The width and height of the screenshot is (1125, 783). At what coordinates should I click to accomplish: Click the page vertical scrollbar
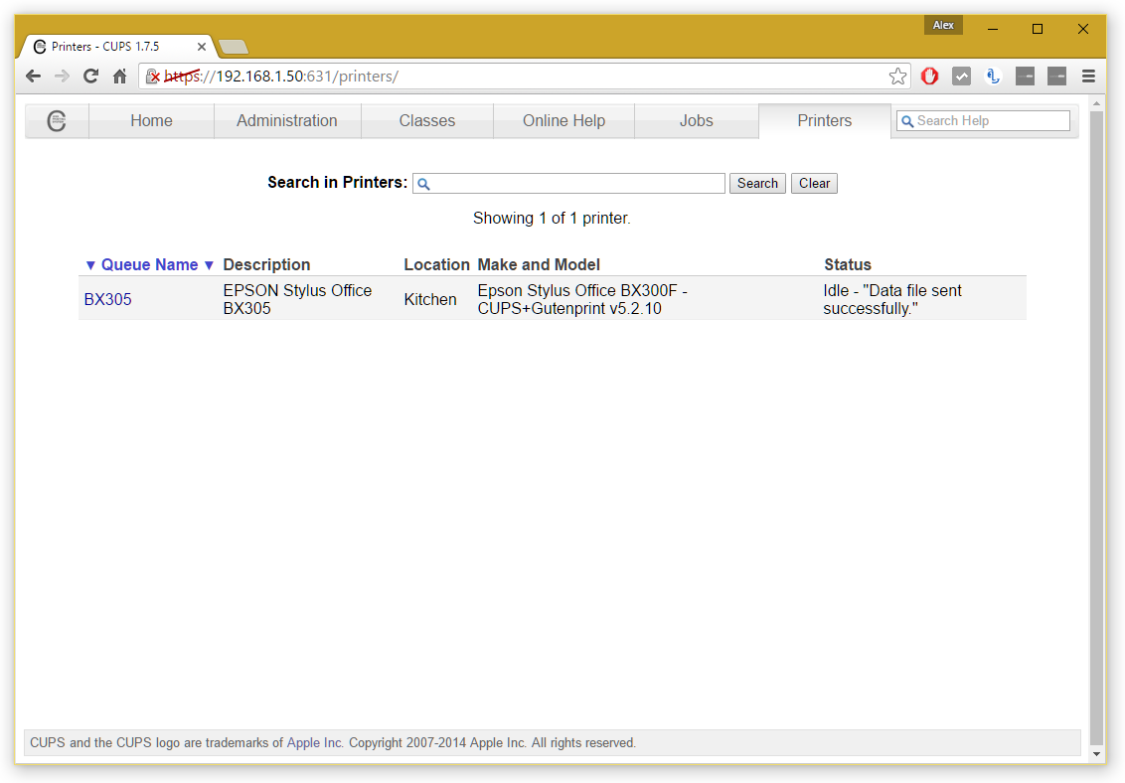[x=1096, y=428]
